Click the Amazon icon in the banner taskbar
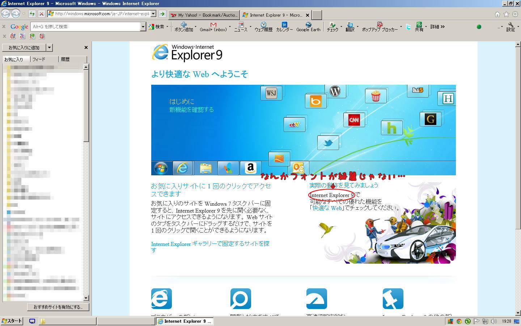Screen dimensions: 521x326 click(x=250, y=168)
